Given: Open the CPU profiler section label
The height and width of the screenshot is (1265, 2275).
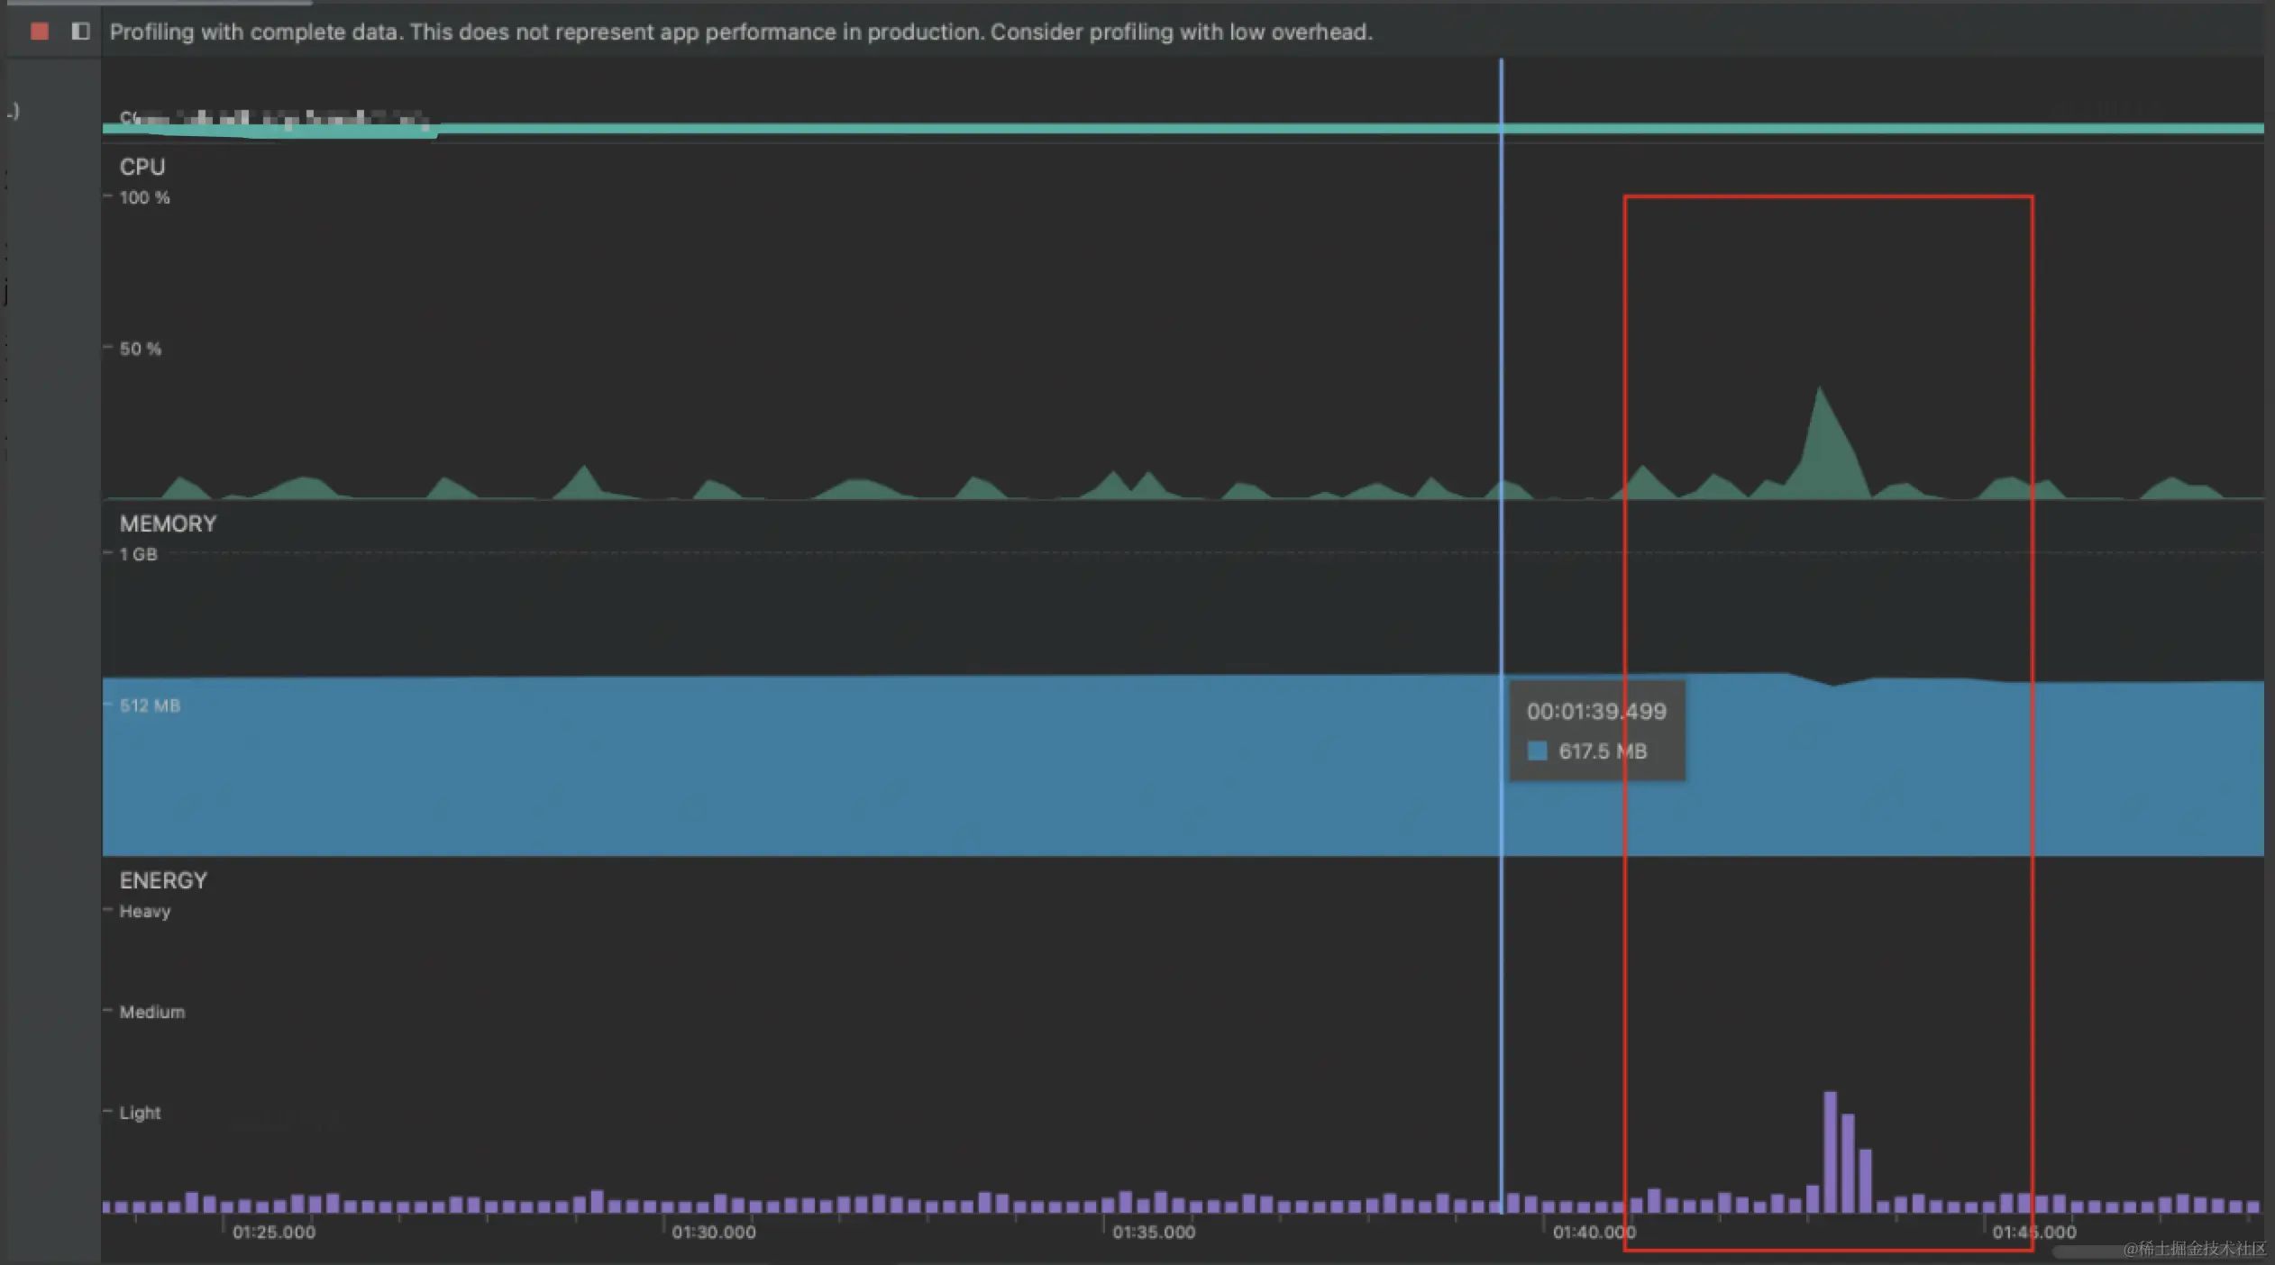Looking at the screenshot, I should coord(142,168).
